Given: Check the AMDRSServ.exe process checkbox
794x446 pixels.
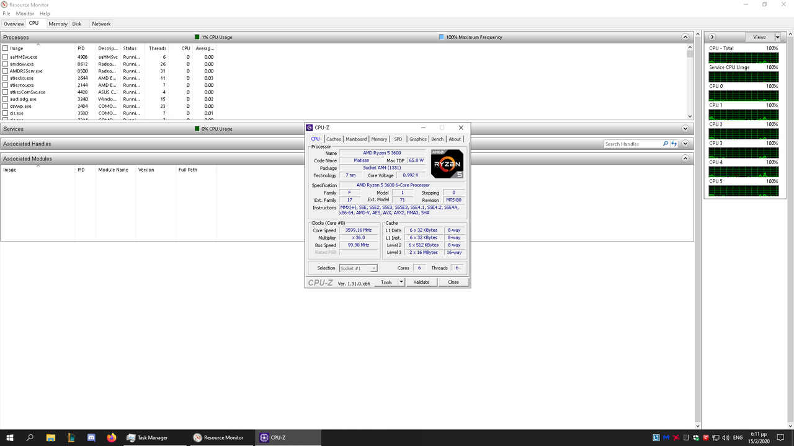Looking at the screenshot, I should click(6, 71).
